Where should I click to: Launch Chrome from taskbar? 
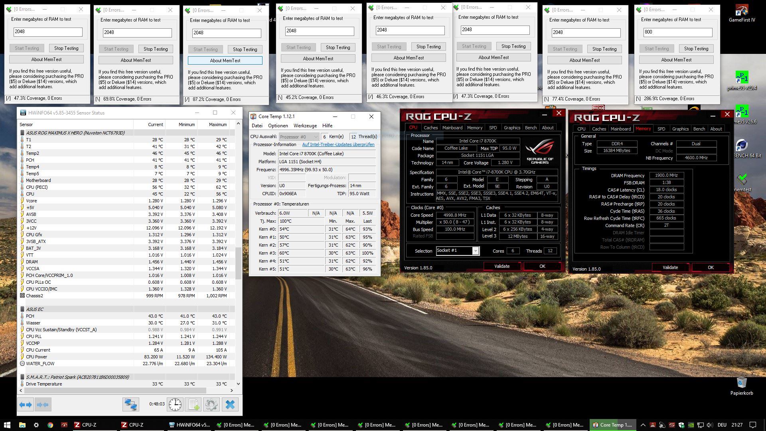(x=50, y=425)
